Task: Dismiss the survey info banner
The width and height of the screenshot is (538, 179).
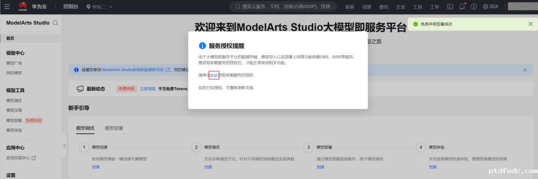Action: 525,70
